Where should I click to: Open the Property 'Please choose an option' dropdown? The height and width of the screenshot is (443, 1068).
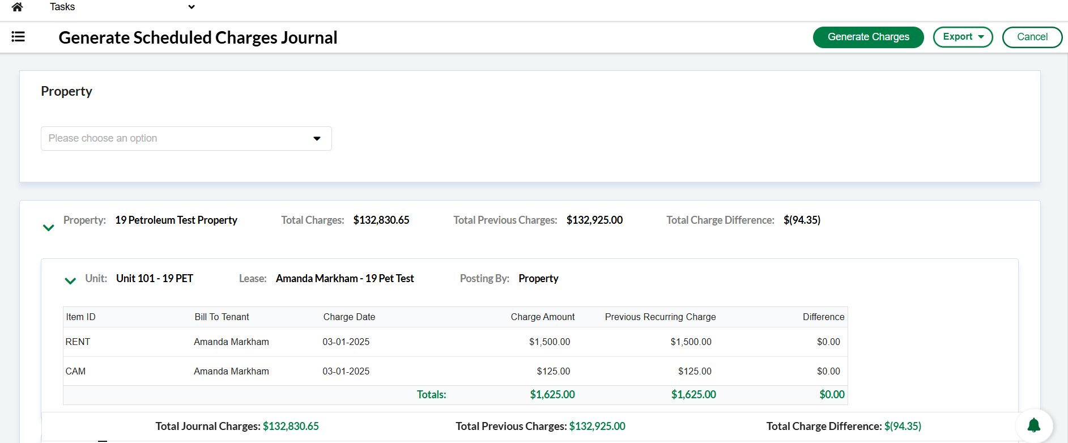click(186, 138)
